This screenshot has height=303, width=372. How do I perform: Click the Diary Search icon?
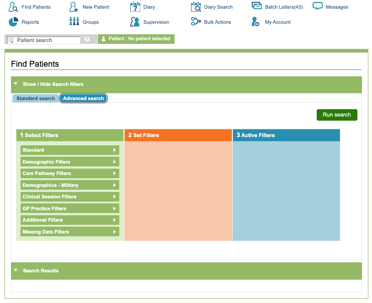pos(196,7)
